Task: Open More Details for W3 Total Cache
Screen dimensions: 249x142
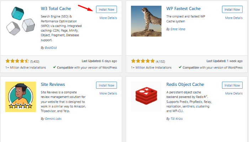Action: pyautogui.click(x=108, y=18)
